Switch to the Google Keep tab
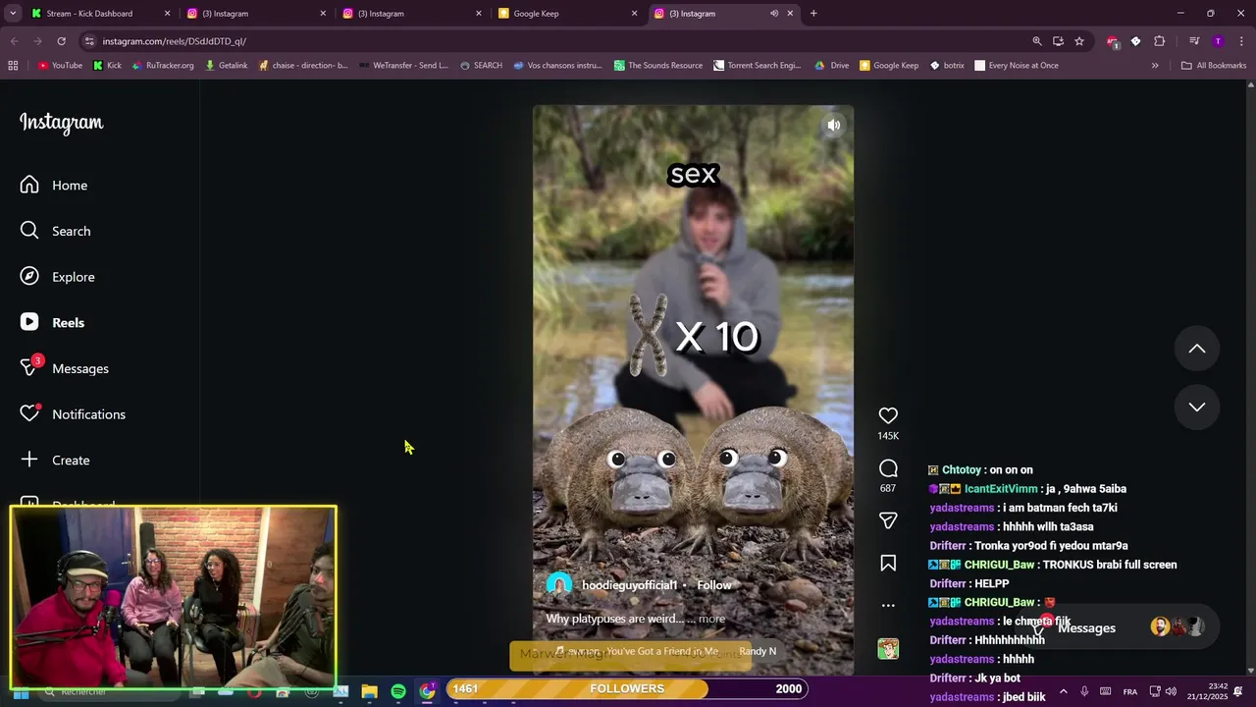Viewport: 1256px width, 707px height. tap(567, 14)
